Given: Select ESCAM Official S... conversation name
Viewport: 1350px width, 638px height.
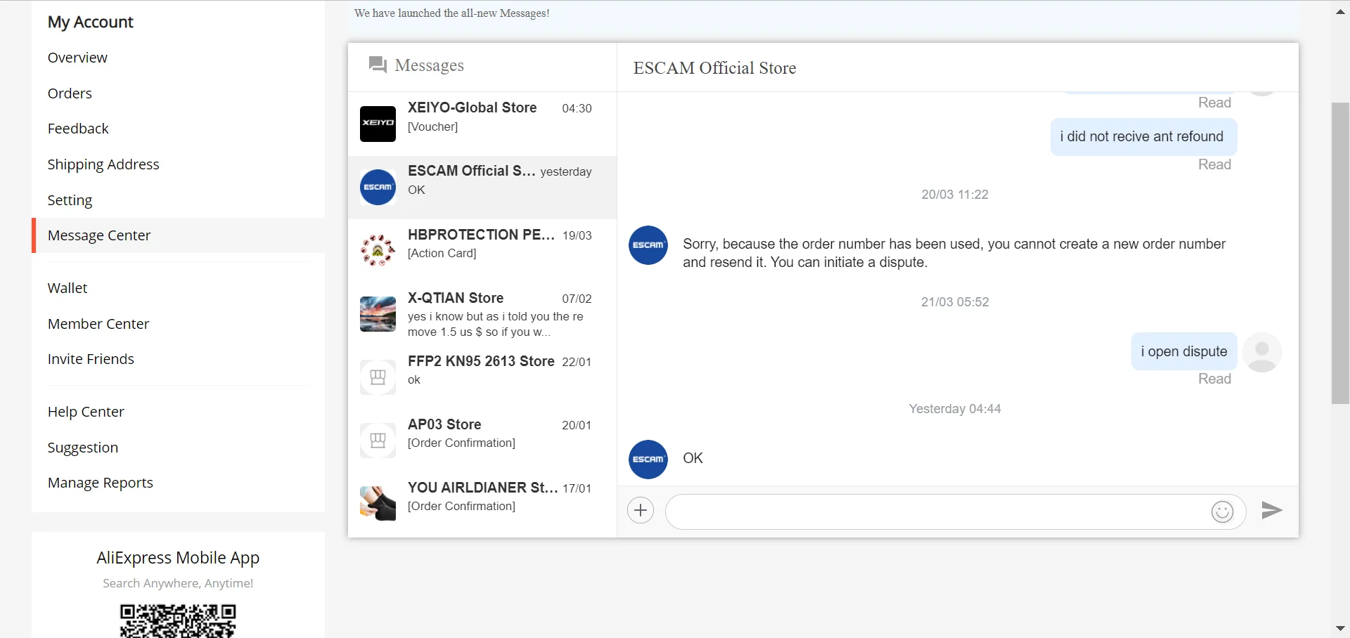Looking at the screenshot, I should click(471, 171).
